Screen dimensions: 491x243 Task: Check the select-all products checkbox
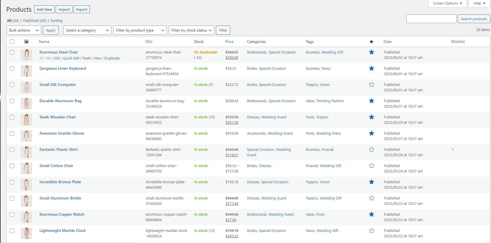coord(12,42)
